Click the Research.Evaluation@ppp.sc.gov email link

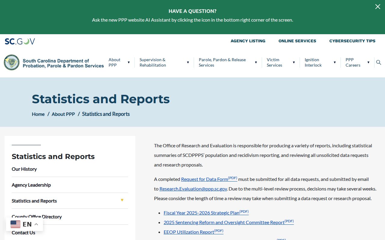tap(193, 189)
